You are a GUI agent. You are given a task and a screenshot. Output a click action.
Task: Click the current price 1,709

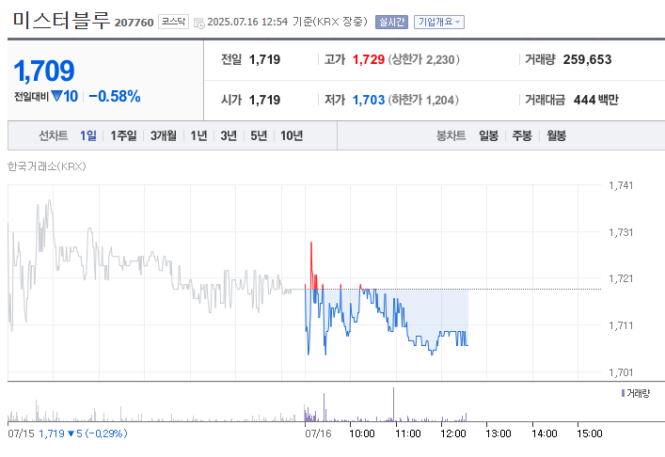click(44, 71)
